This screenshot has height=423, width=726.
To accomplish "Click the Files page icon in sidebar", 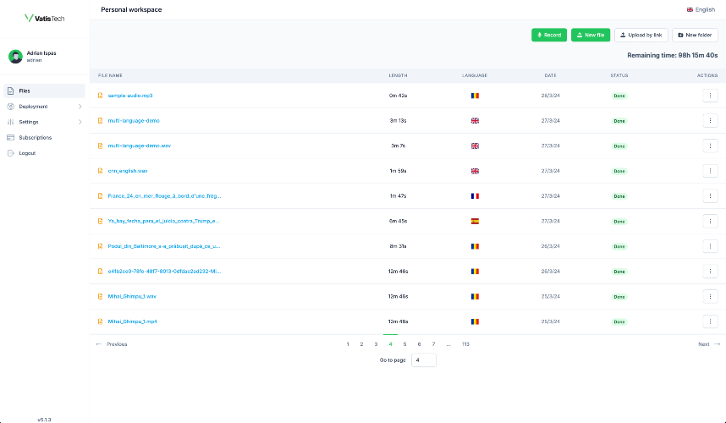I will (x=11, y=91).
